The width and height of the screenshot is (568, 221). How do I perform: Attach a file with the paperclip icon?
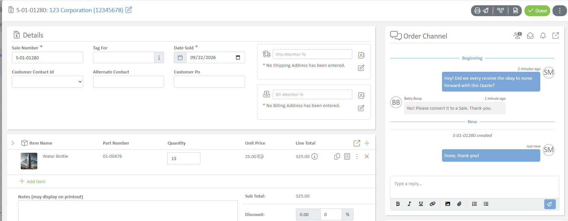pos(459,204)
